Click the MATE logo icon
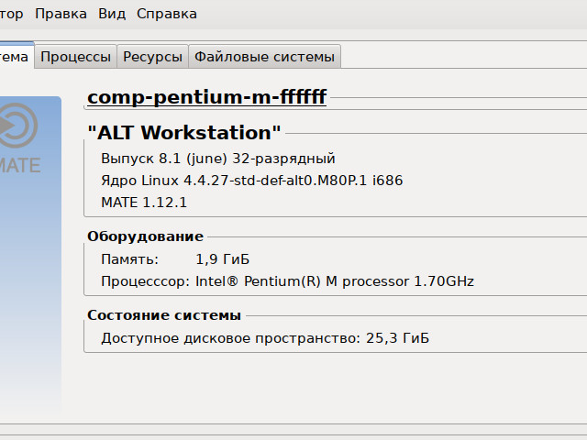 (18, 138)
